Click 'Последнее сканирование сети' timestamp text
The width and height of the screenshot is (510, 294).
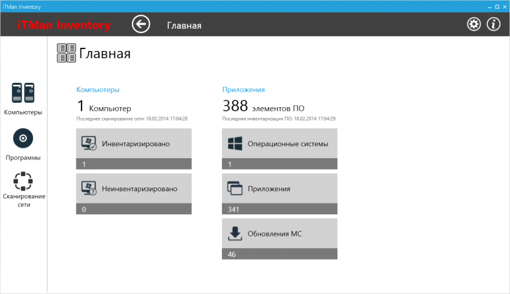pos(132,119)
